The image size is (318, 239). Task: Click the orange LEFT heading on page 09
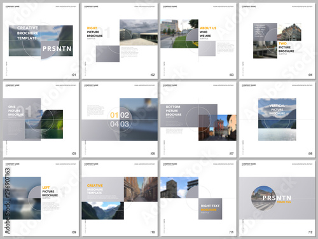pyautogui.click(x=46, y=188)
